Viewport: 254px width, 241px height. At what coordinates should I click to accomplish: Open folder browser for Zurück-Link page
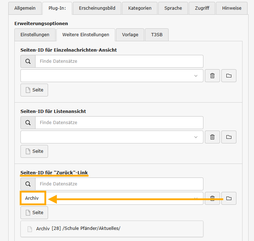pos(229,198)
